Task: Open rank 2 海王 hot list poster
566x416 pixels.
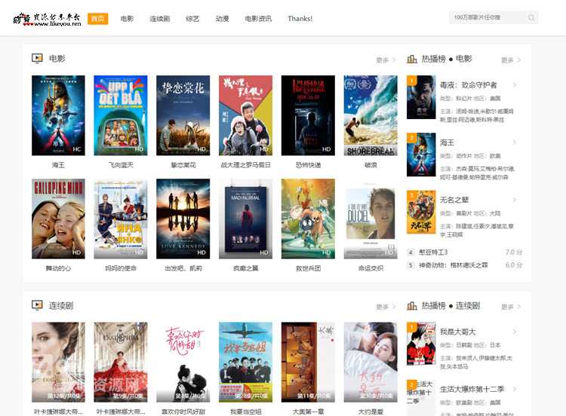Action: tap(421, 154)
